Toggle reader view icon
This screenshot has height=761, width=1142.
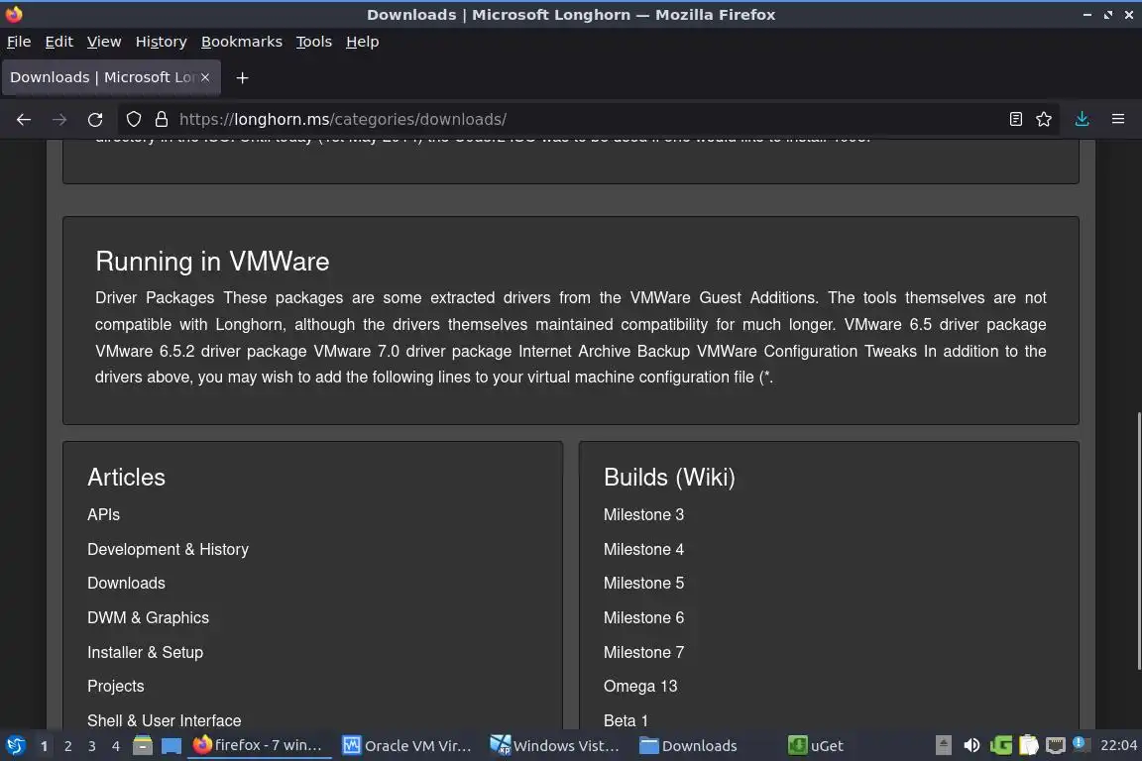pos(1016,120)
